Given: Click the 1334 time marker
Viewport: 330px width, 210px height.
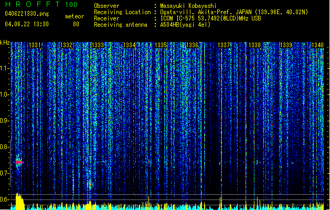Looking at the screenshot, I should (x=129, y=45).
